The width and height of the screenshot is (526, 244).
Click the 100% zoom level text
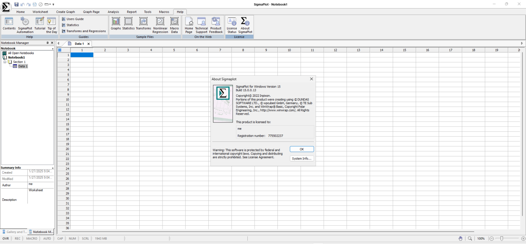481,239
